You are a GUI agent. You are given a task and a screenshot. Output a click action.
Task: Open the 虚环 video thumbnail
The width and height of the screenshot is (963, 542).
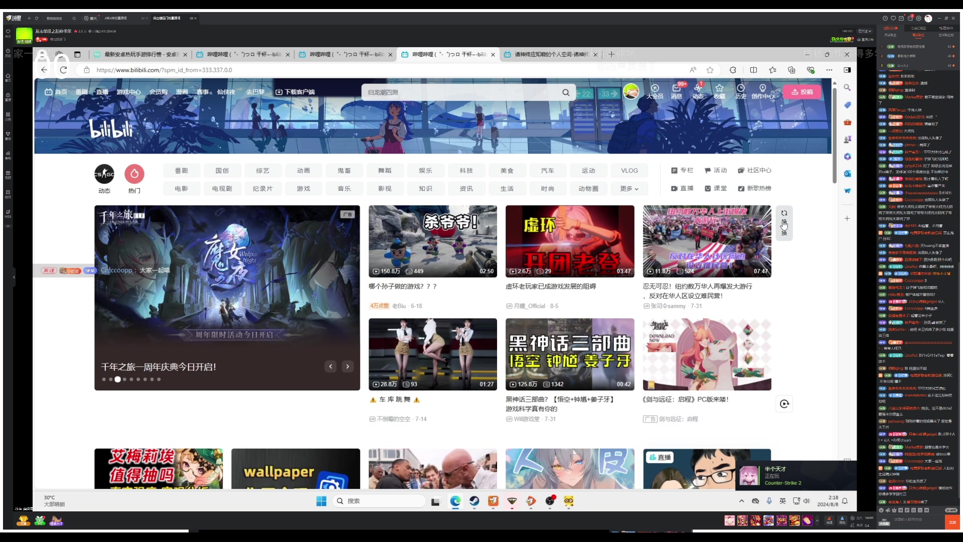point(570,241)
